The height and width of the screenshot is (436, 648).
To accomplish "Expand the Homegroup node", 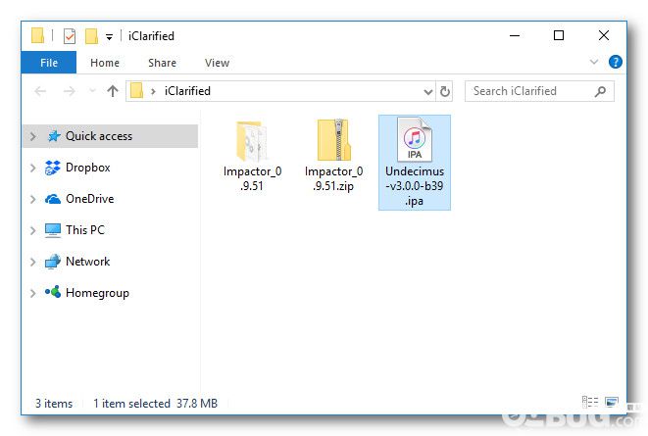I will 32,293.
